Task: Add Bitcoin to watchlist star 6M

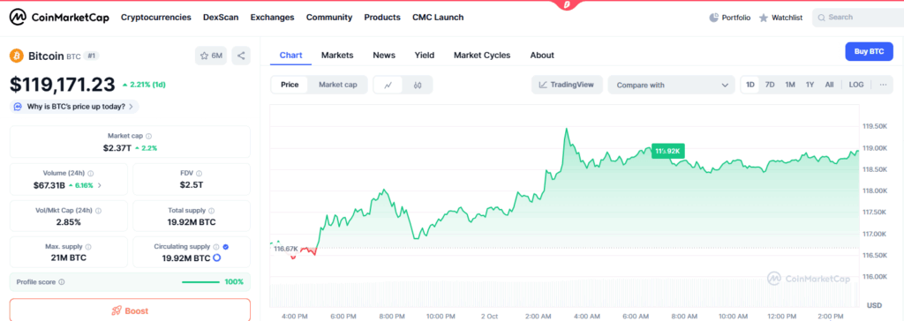Action: (x=211, y=56)
